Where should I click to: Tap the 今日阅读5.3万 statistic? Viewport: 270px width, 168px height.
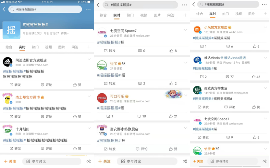tap(32, 33)
